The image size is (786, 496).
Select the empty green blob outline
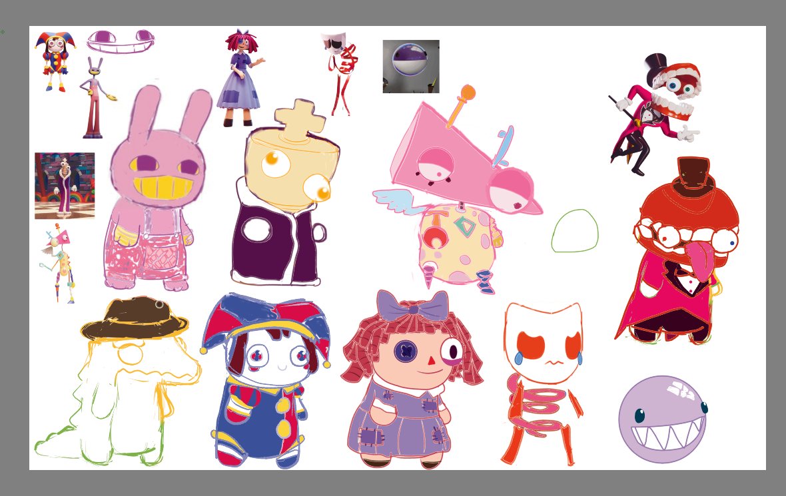point(575,231)
